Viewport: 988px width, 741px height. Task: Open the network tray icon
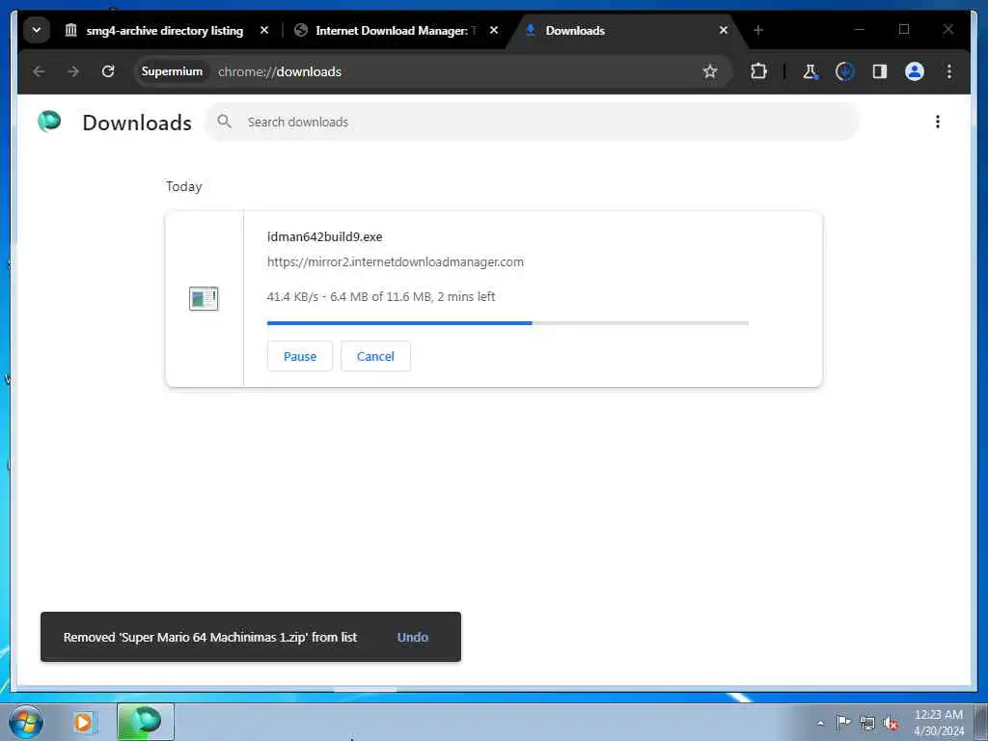click(x=867, y=723)
